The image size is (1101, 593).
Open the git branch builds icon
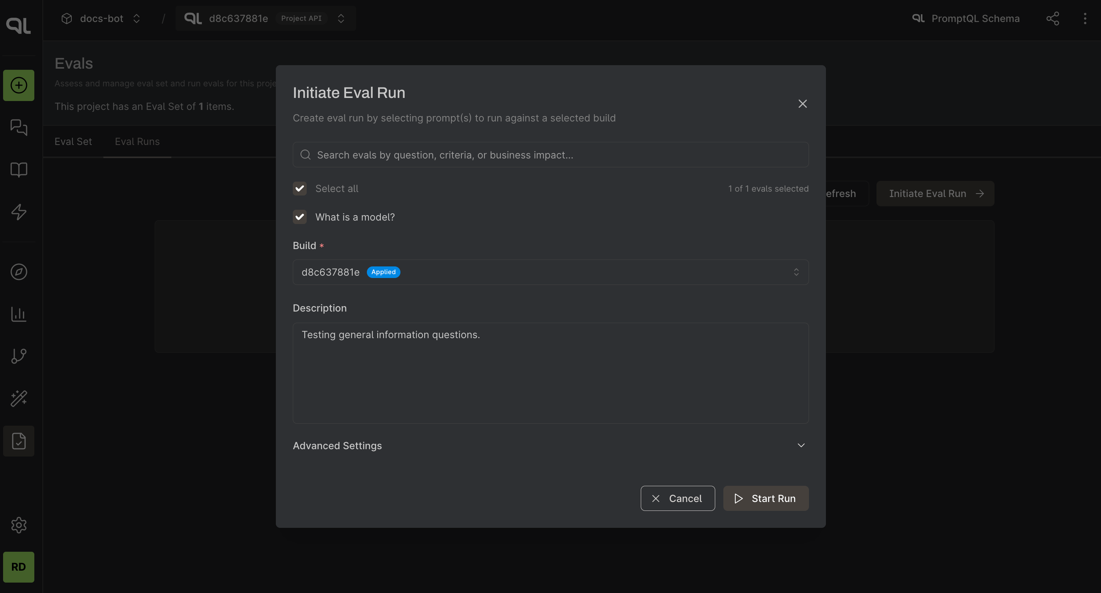point(19,356)
